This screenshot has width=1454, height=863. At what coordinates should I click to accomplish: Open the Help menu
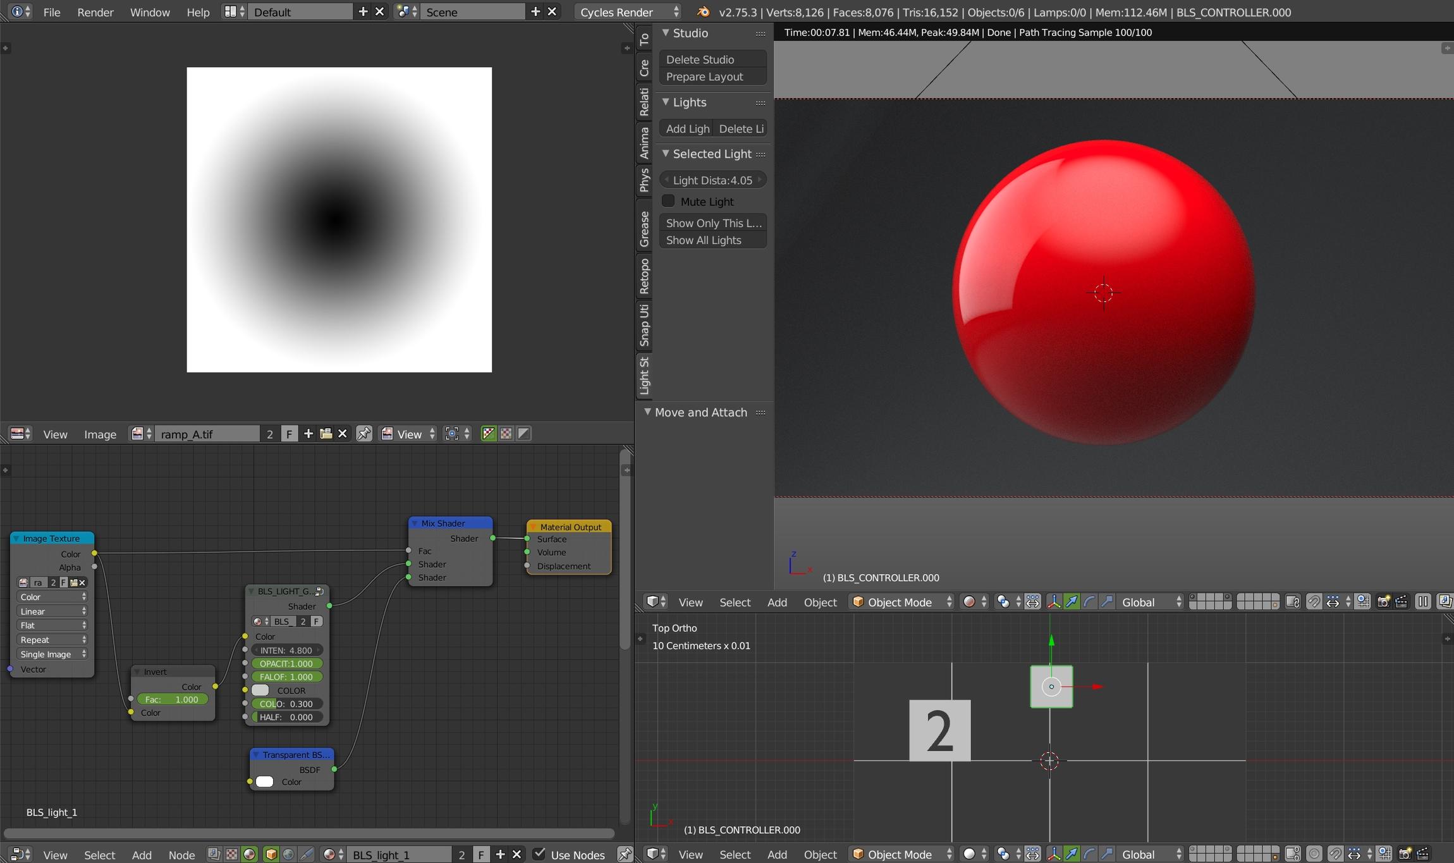(198, 12)
